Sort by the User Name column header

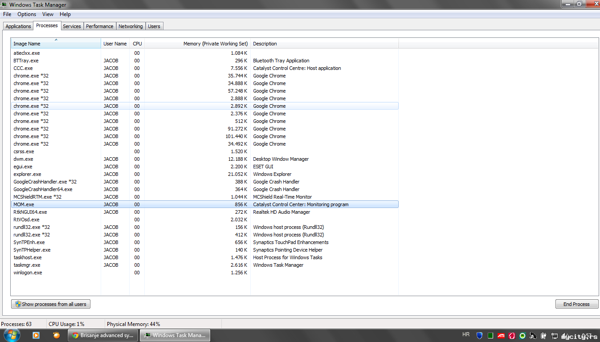click(x=115, y=44)
